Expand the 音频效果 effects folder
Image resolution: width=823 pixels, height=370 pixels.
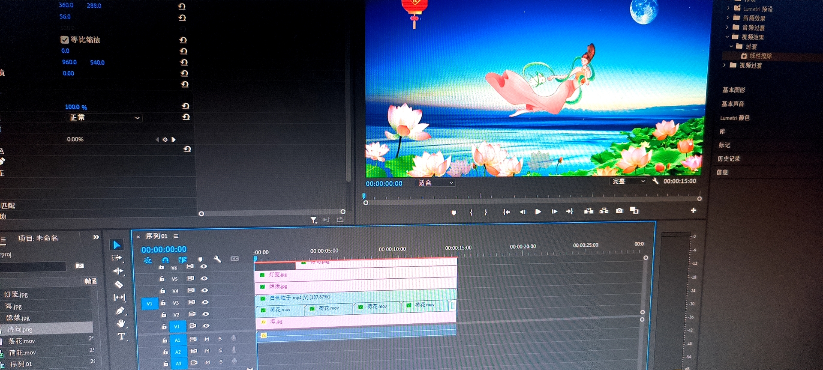point(727,18)
